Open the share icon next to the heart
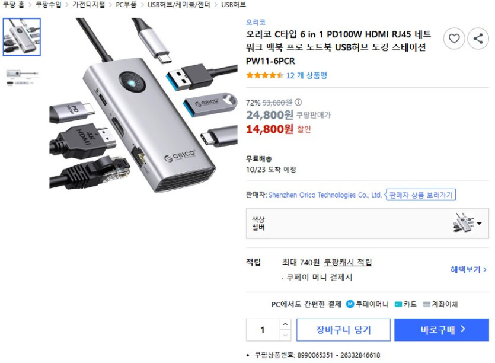 point(478,38)
